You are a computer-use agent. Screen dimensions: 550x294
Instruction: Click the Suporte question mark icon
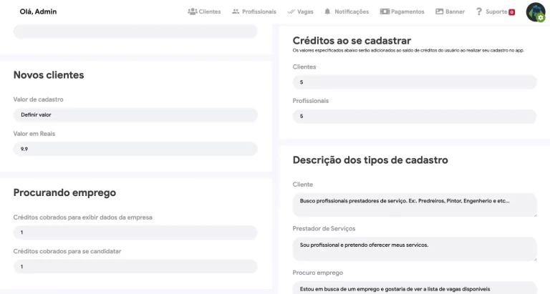(479, 11)
